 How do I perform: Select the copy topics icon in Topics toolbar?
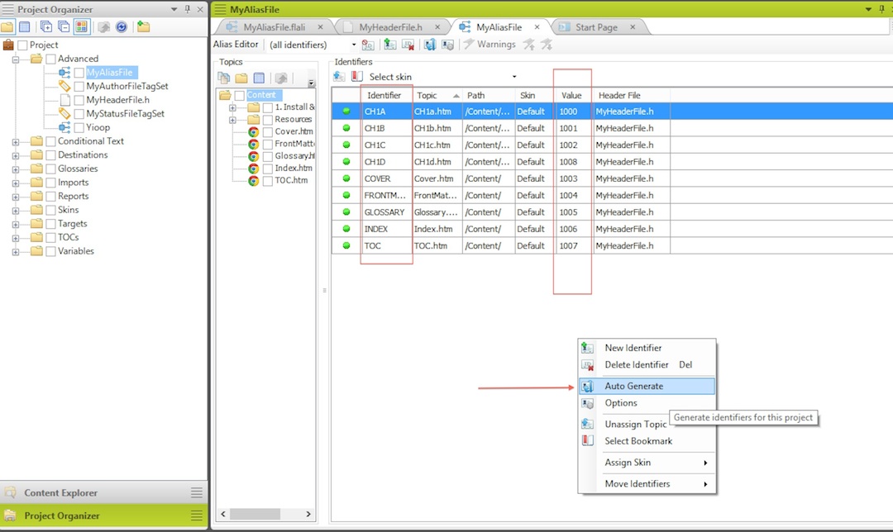223,77
